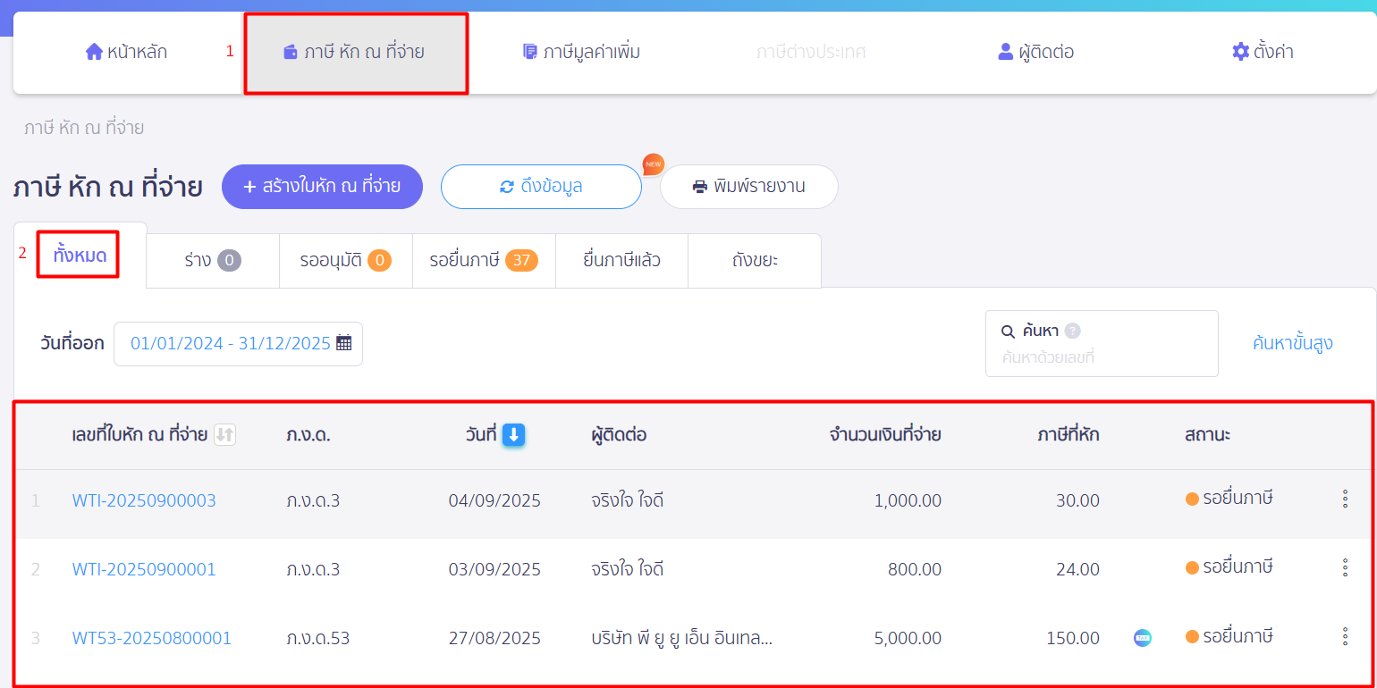The height and width of the screenshot is (688, 1377).
Task: Click date 04/09/2025 cell
Action: [494, 500]
